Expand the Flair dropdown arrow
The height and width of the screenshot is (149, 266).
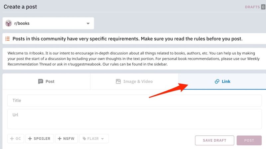point(102,139)
